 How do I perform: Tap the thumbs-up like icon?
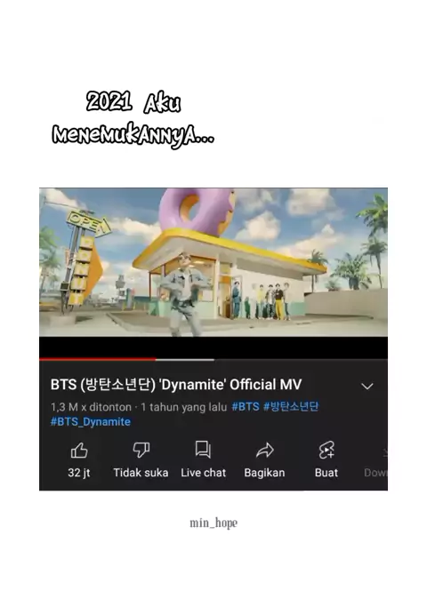(x=79, y=450)
